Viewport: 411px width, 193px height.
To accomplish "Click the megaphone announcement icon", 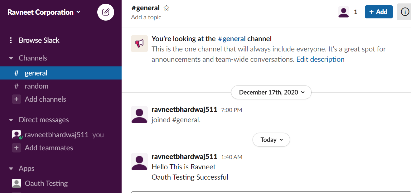I will 139,43.
